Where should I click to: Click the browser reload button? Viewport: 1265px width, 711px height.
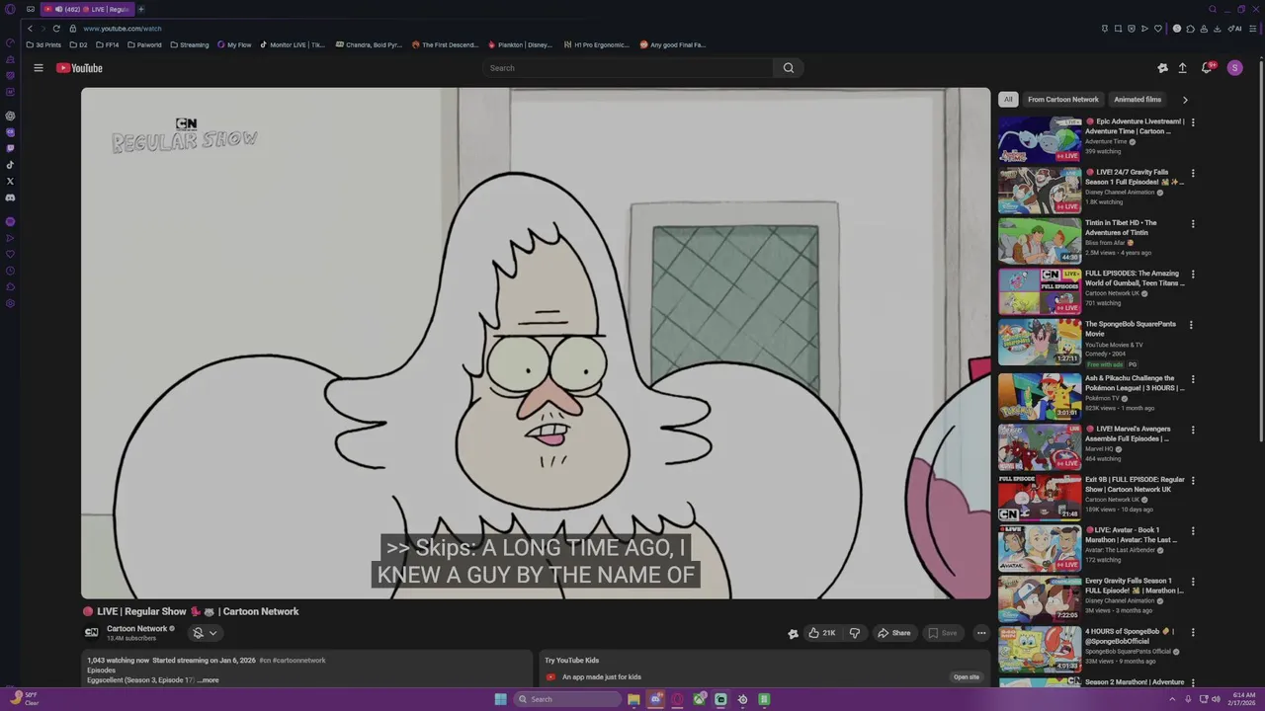[56, 29]
